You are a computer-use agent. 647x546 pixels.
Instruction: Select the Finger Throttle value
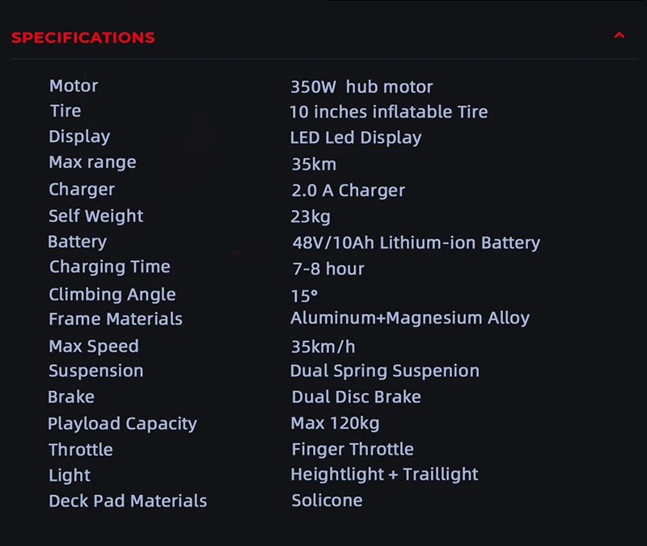coord(352,449)
